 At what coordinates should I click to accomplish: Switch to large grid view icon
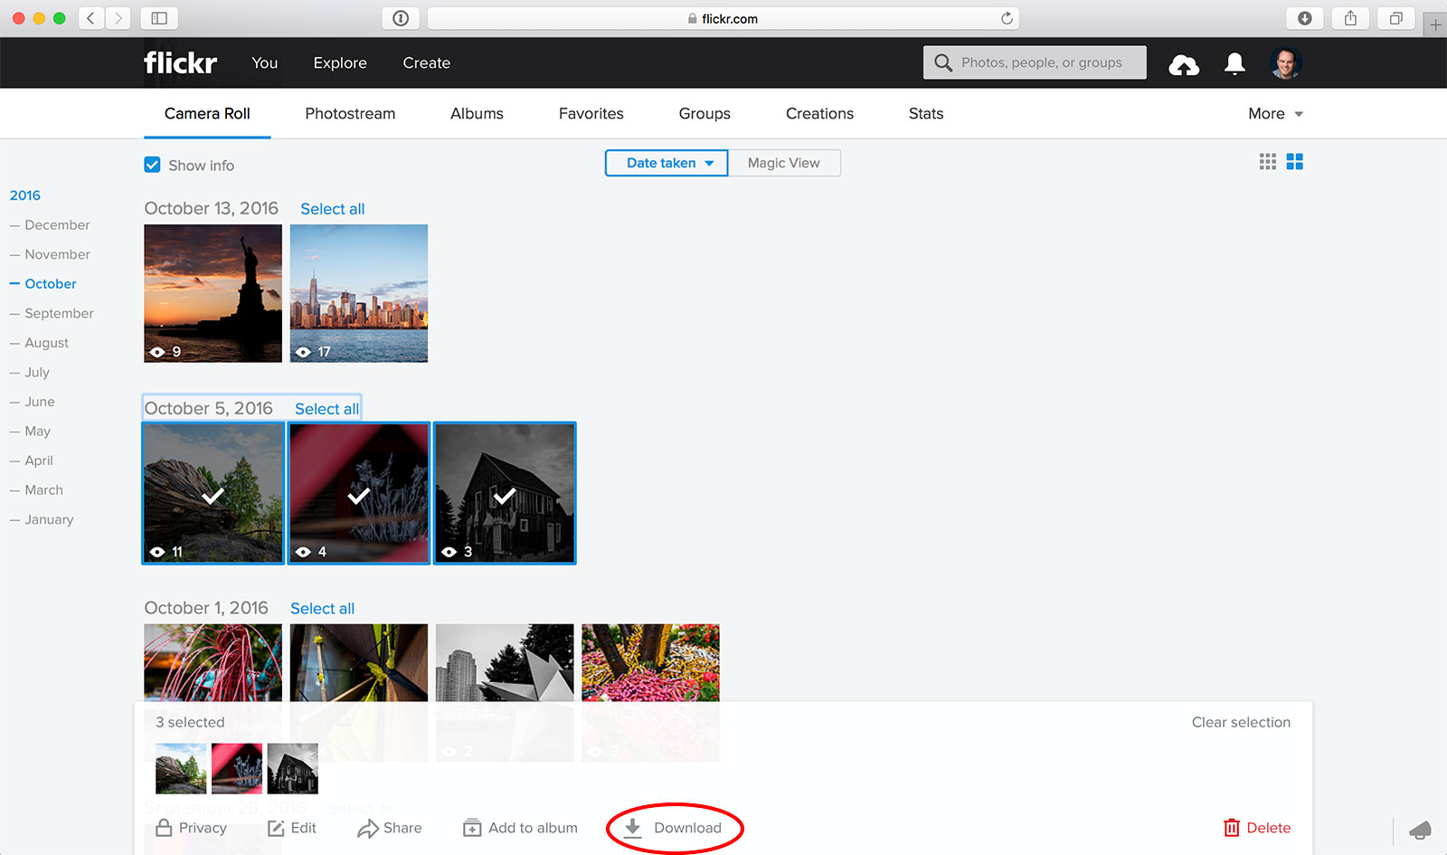tap(1295, 162)
